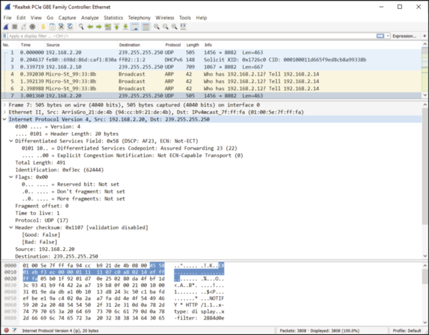This screenshot has width=429, height=335.
Task: Click the packet details vertical scrollbar
Action: pyautogui.click(x=425, y=180)
